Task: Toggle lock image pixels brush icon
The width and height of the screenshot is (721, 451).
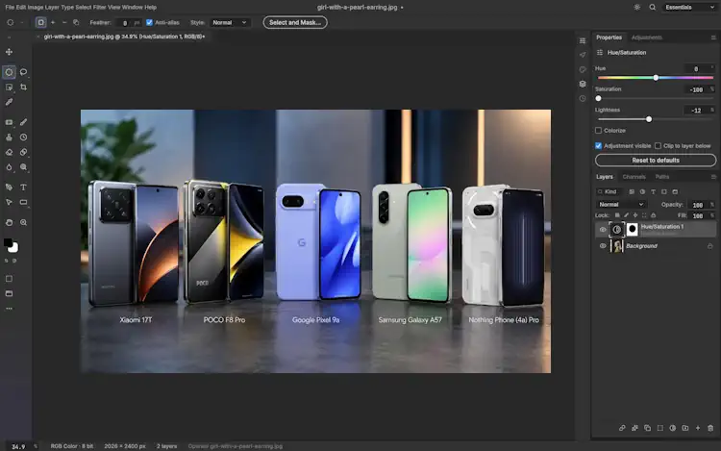Action: tap(626, 215)
